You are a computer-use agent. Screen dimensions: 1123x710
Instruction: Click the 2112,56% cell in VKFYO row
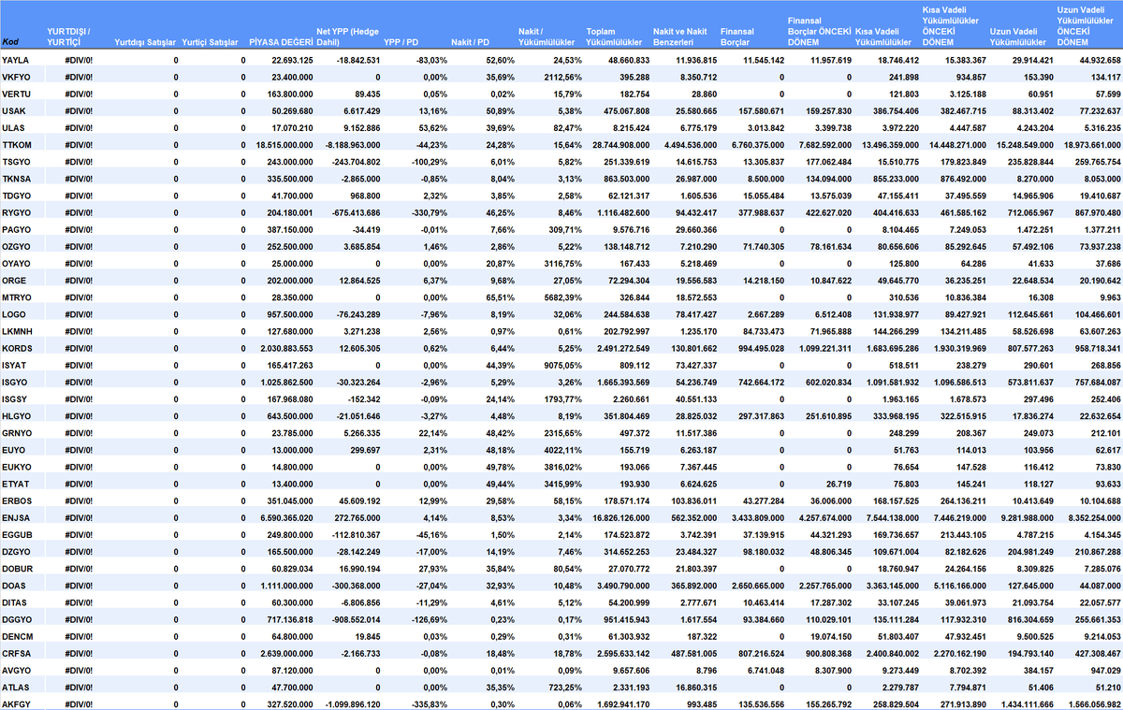coord(562,76)
